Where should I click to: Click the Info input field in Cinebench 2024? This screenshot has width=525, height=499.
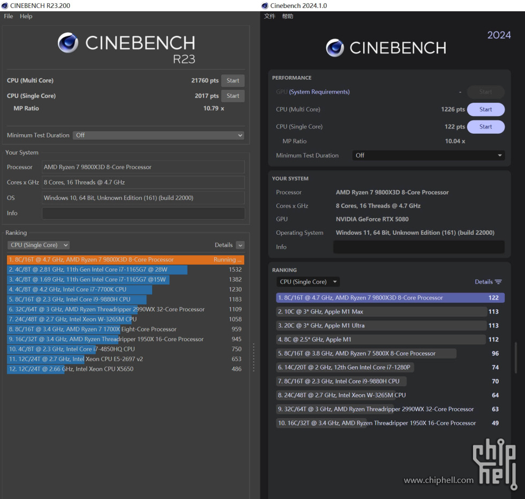(419, 247)
